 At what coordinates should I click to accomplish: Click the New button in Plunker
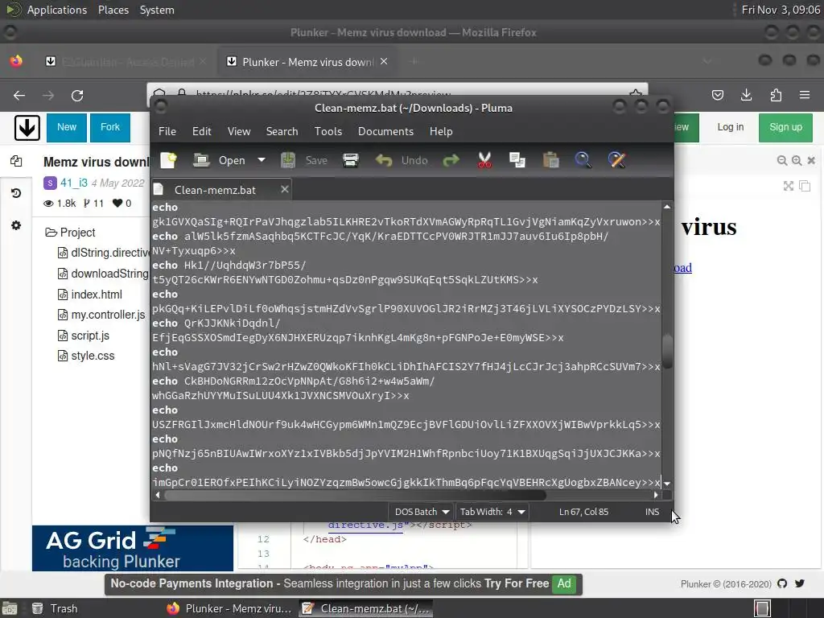pos(67,128)
